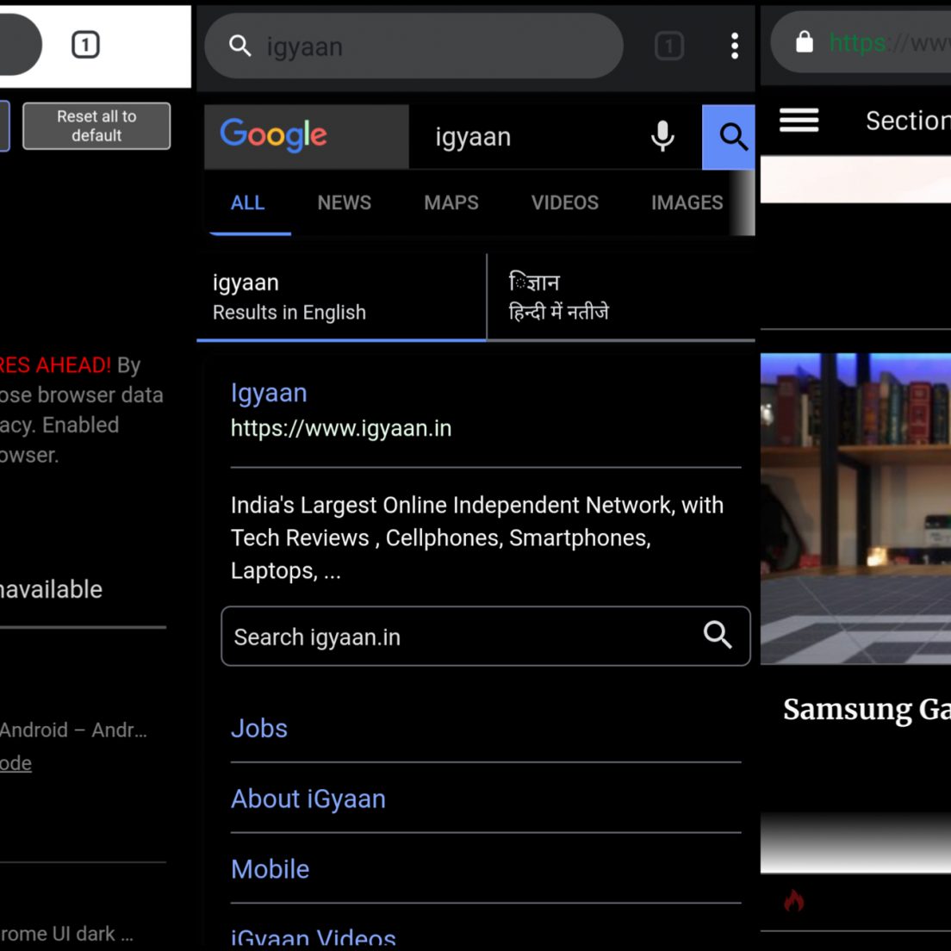Viewport: 951px width, 951px height.
Task: Activate voice search microphone
Action: (662, 136)
